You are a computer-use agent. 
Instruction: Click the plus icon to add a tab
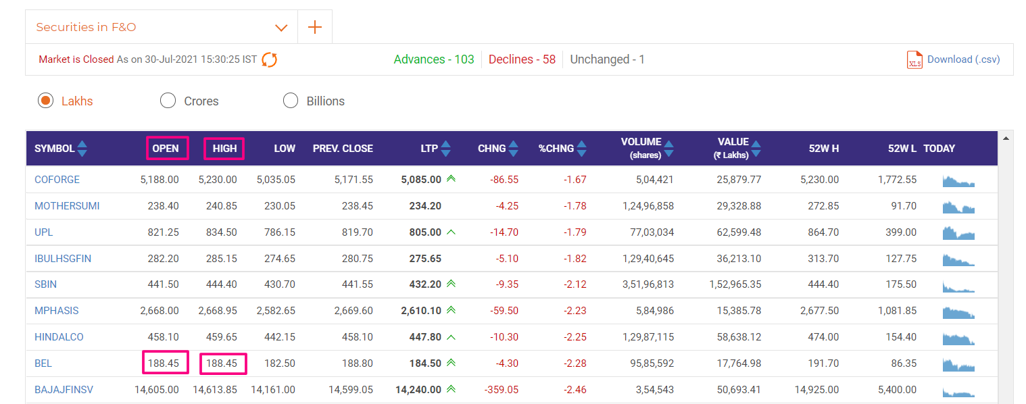click(314, 27)
